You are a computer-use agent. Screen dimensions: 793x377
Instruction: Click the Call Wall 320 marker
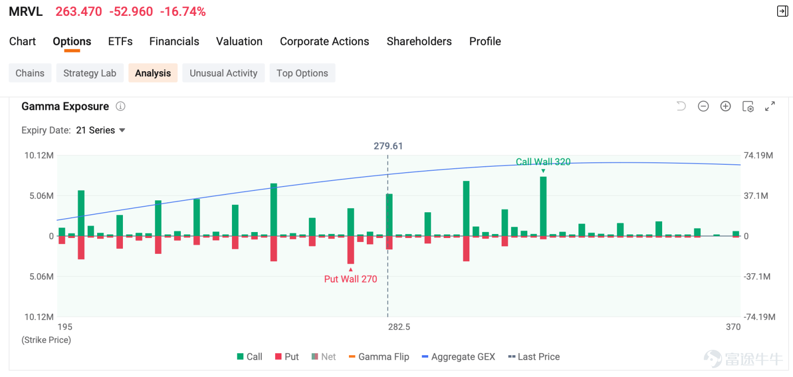[x=543, y=162]
